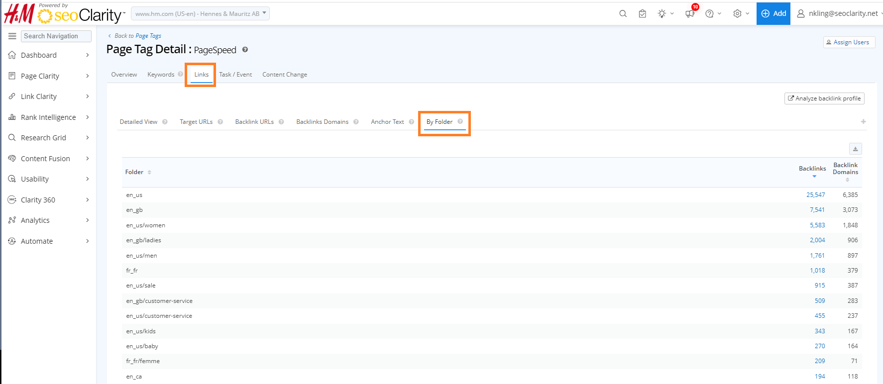Open the notifications megaphone icon

(690, 14)
